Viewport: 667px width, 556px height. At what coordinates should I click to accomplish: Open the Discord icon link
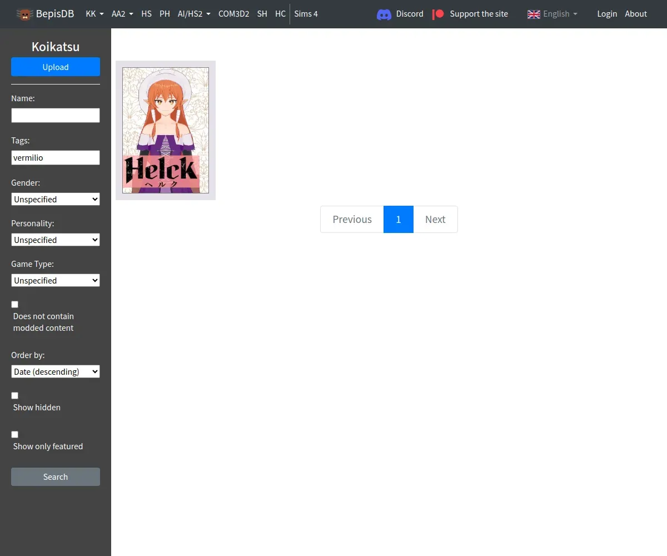[384, 14]
